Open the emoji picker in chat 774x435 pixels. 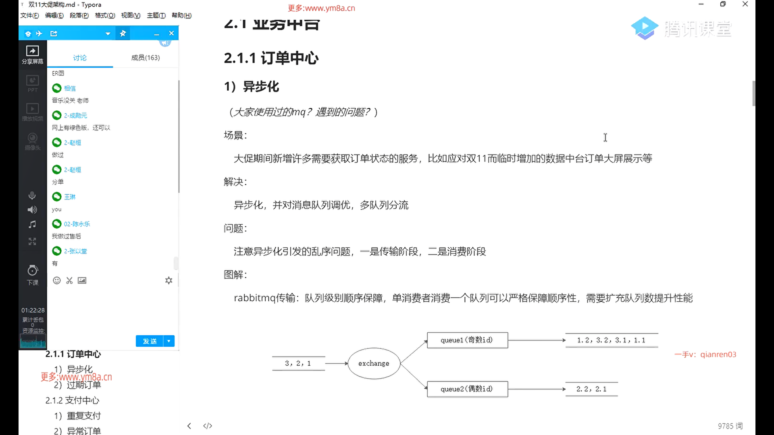[x=57, y=280]
